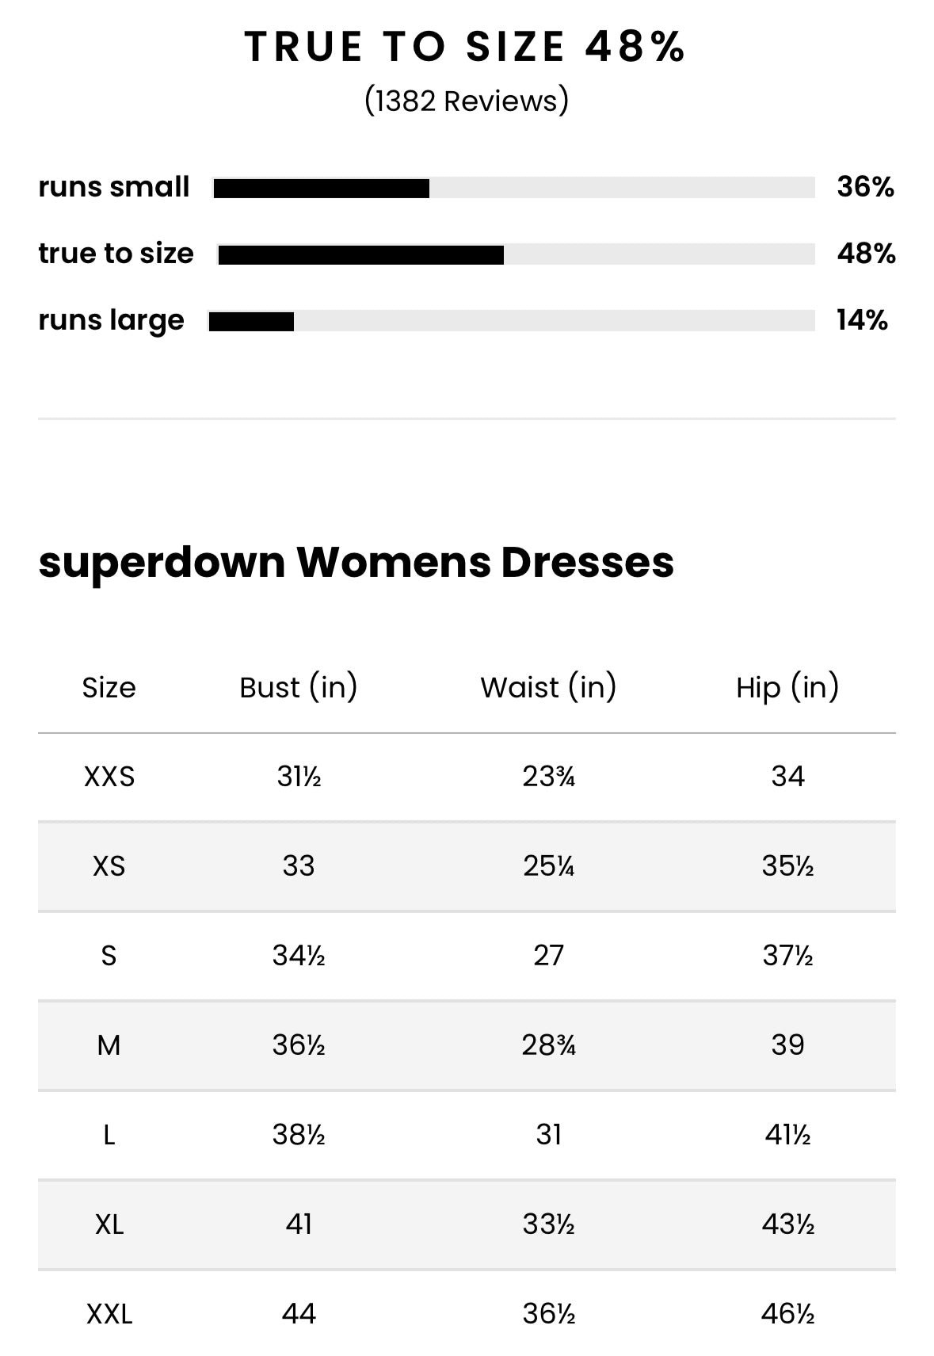Click the 36% runs small percentage

coord(865,187)
